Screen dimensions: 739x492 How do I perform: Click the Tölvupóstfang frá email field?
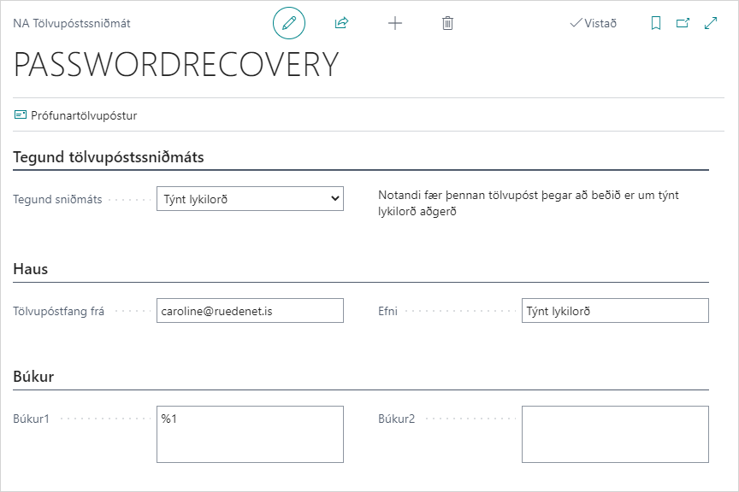(250, 311)
